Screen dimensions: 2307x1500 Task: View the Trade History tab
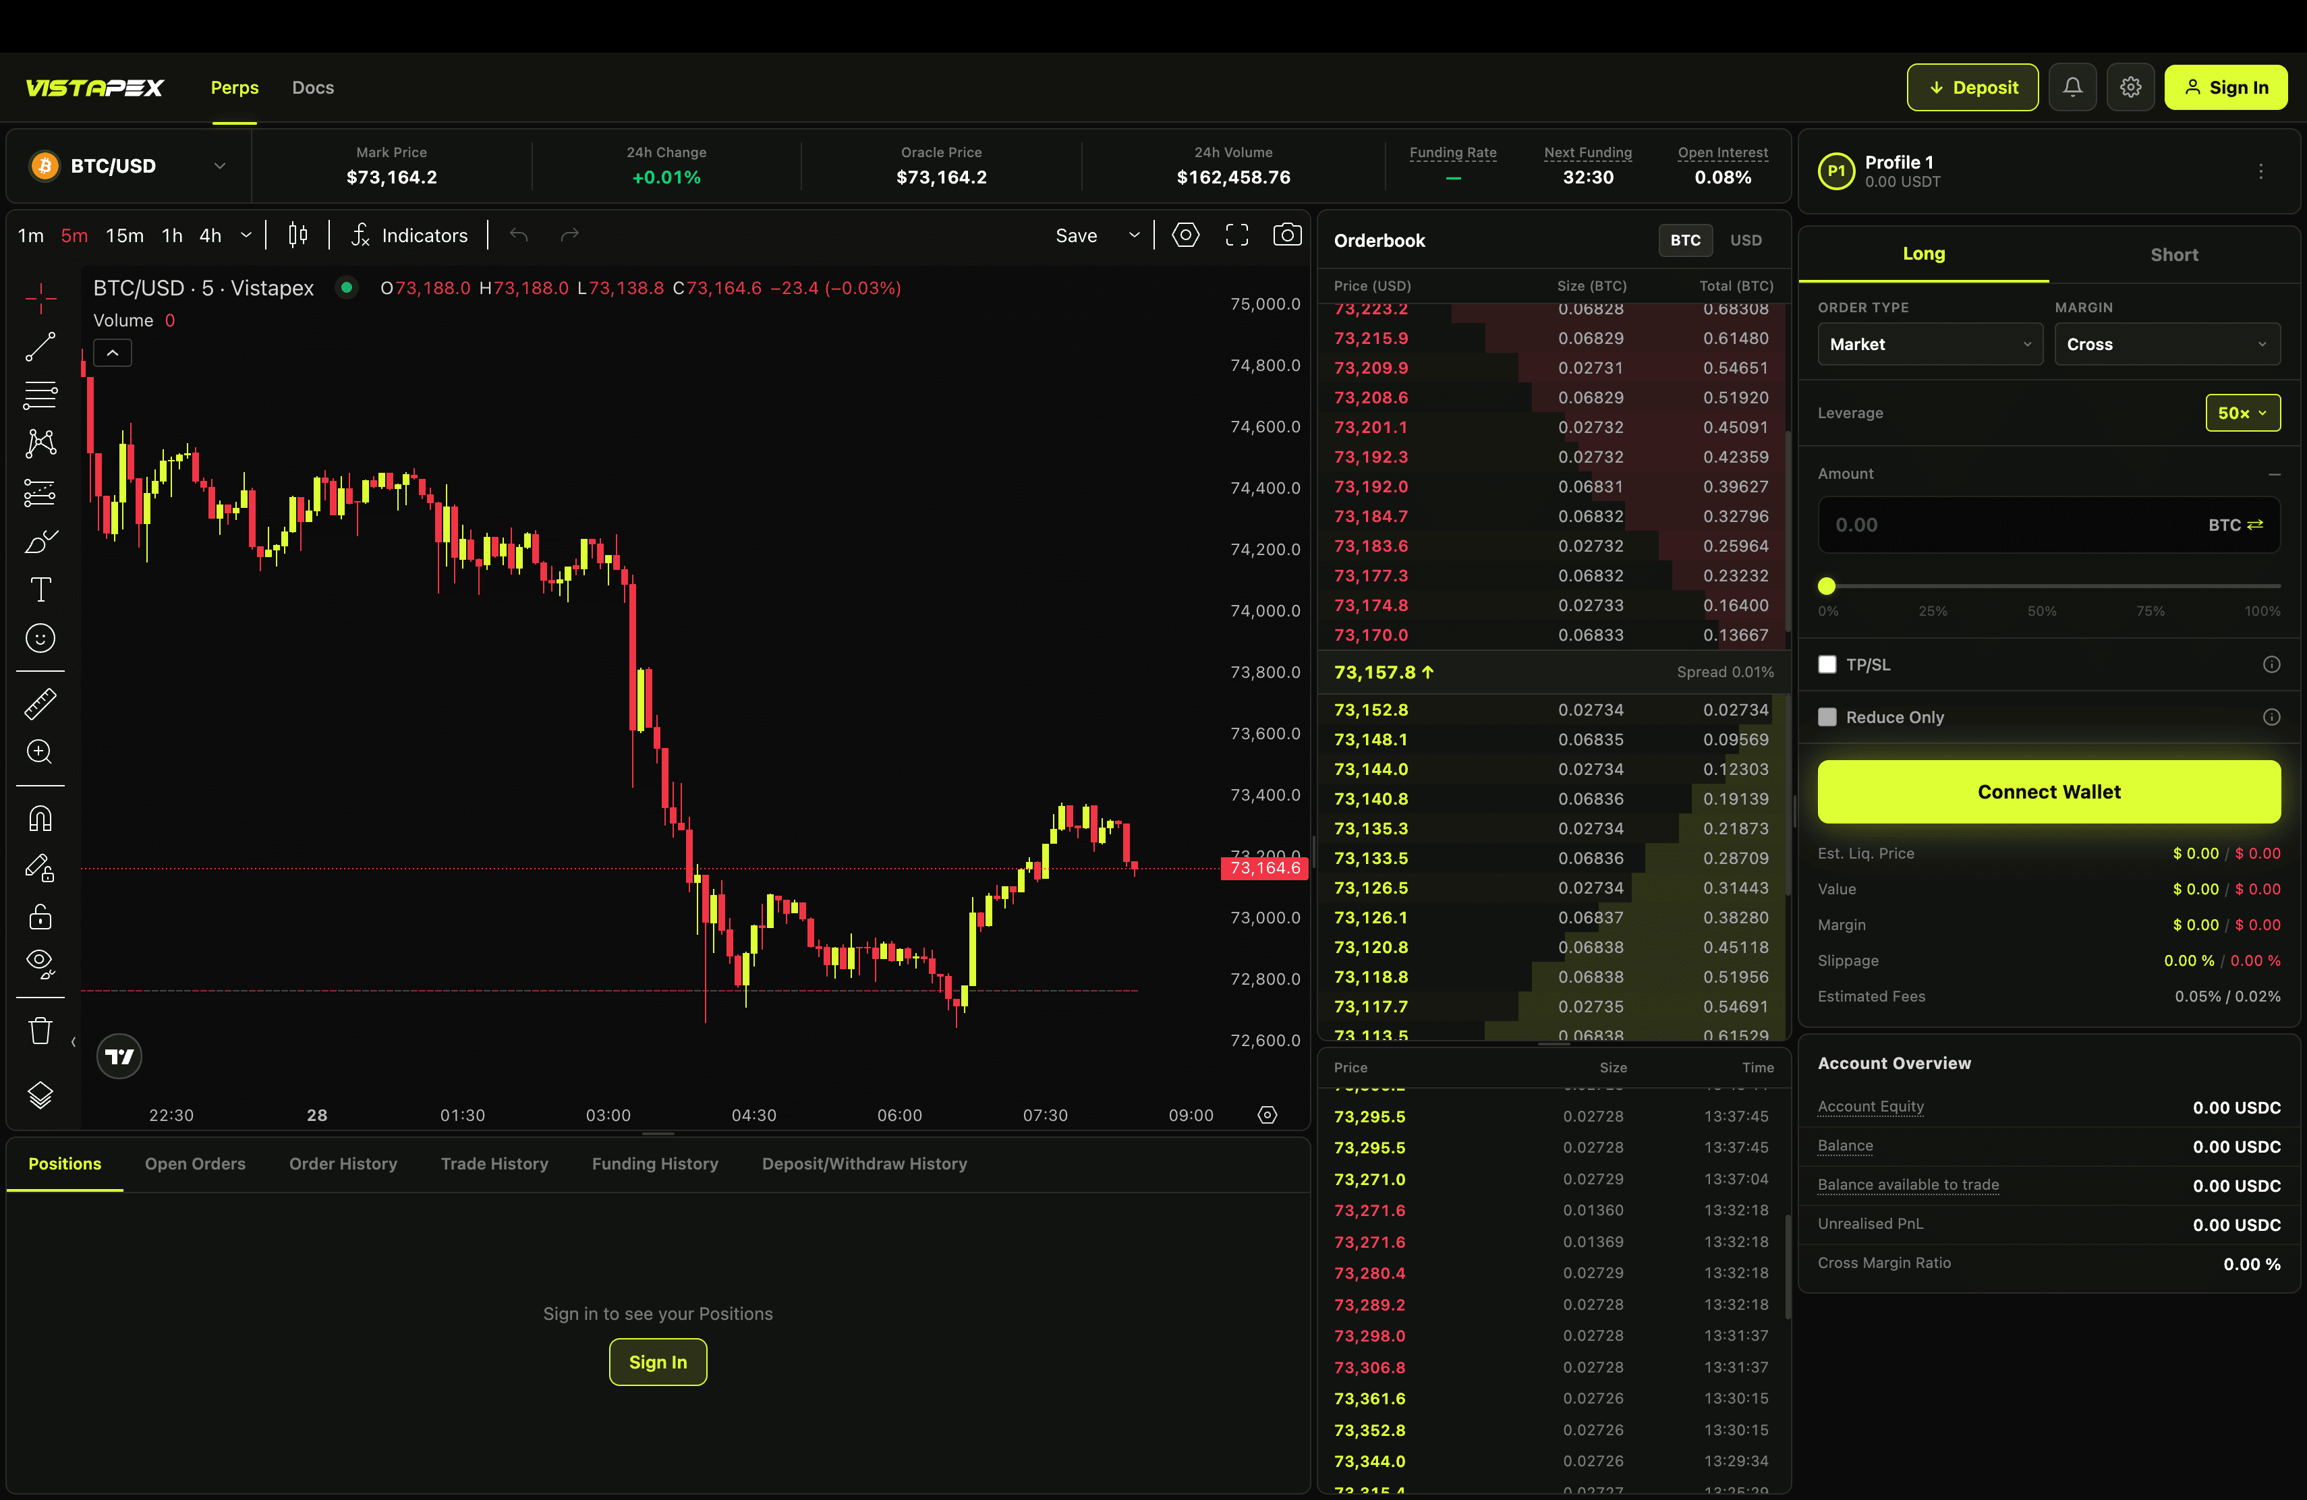[494, 1163]
